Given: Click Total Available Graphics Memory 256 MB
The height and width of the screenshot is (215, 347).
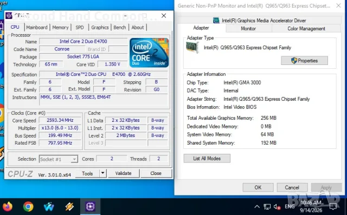Looking at the screenshot, I should [268, 118].
